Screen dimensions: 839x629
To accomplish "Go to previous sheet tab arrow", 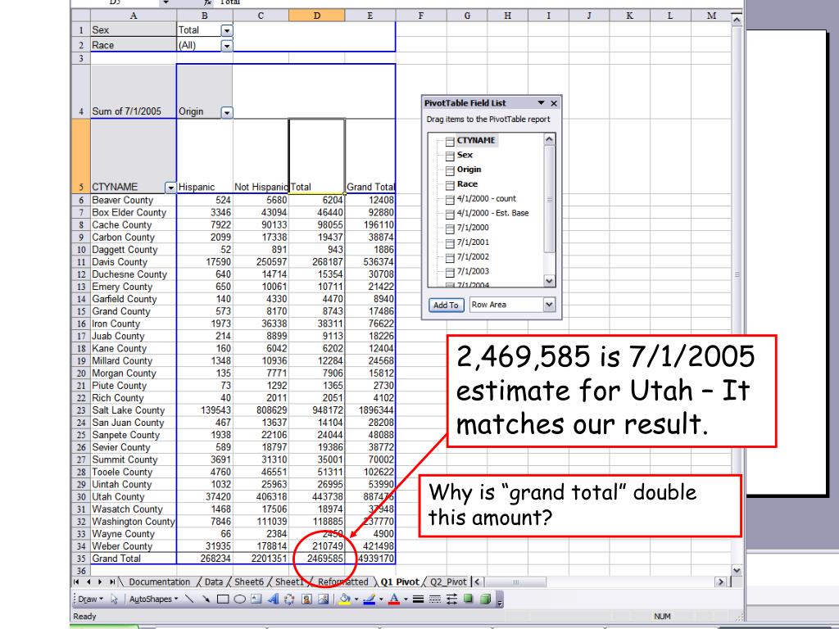I will tap(88, 581).
